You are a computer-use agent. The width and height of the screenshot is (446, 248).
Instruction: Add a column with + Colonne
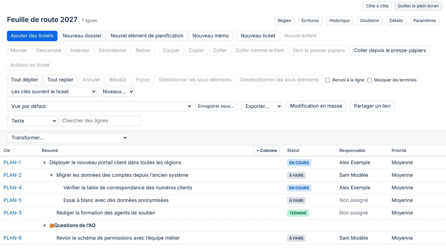click(x=267, y=151)
